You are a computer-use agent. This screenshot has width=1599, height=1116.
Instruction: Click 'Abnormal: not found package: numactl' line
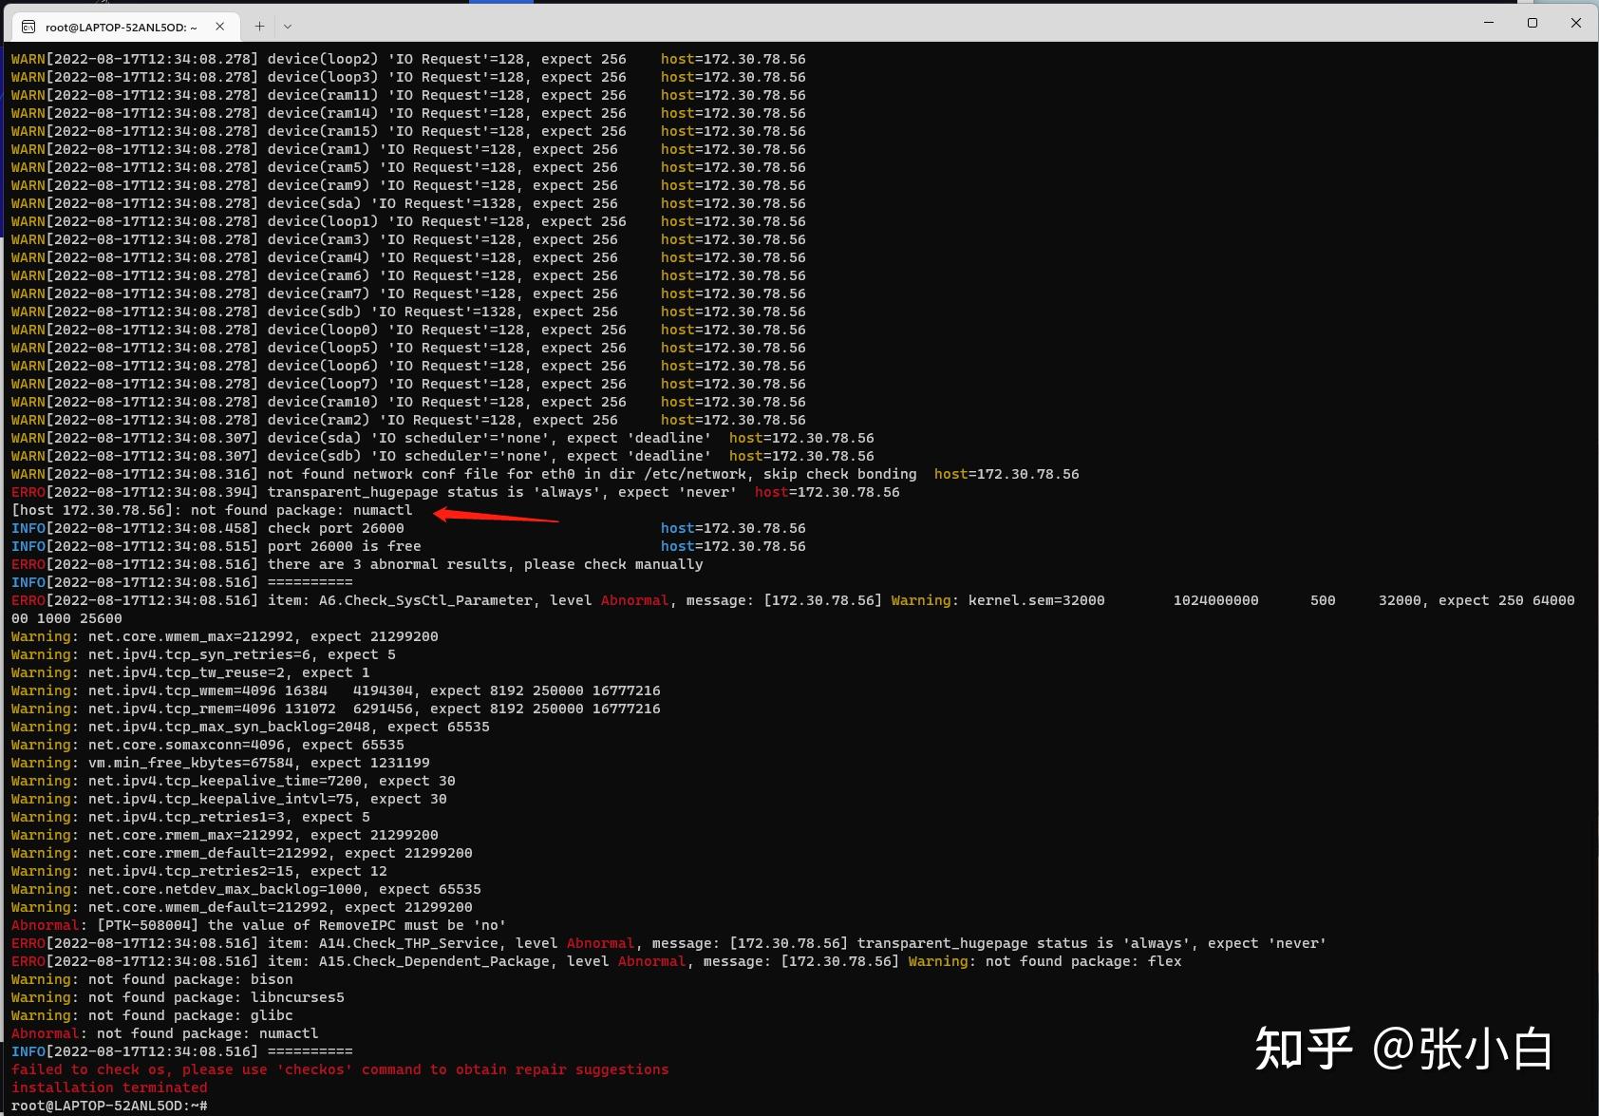[165, 1033]
